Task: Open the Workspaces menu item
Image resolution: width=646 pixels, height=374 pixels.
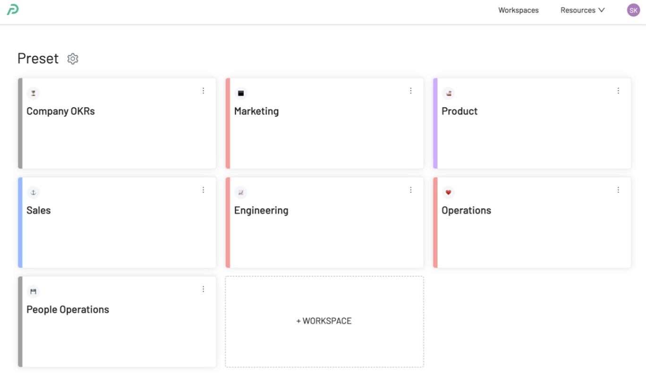Action: point(518,10)
